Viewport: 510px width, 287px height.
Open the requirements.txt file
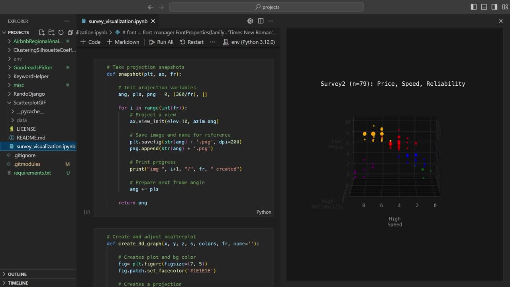pos(38,173)
